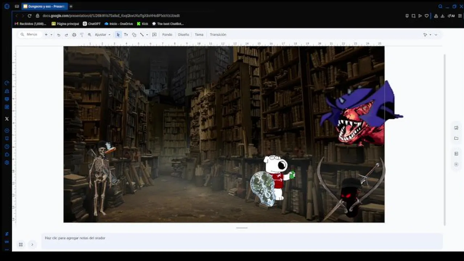
Task: Expand line type dropdown arrow
Action: 147,35
